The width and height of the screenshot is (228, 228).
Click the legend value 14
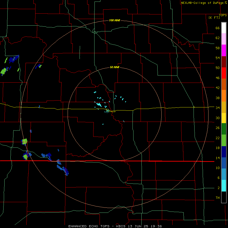(218, 158)
